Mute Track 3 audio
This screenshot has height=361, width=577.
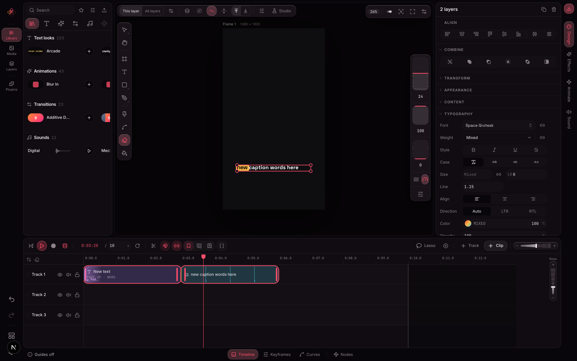[x=68, y=315]
